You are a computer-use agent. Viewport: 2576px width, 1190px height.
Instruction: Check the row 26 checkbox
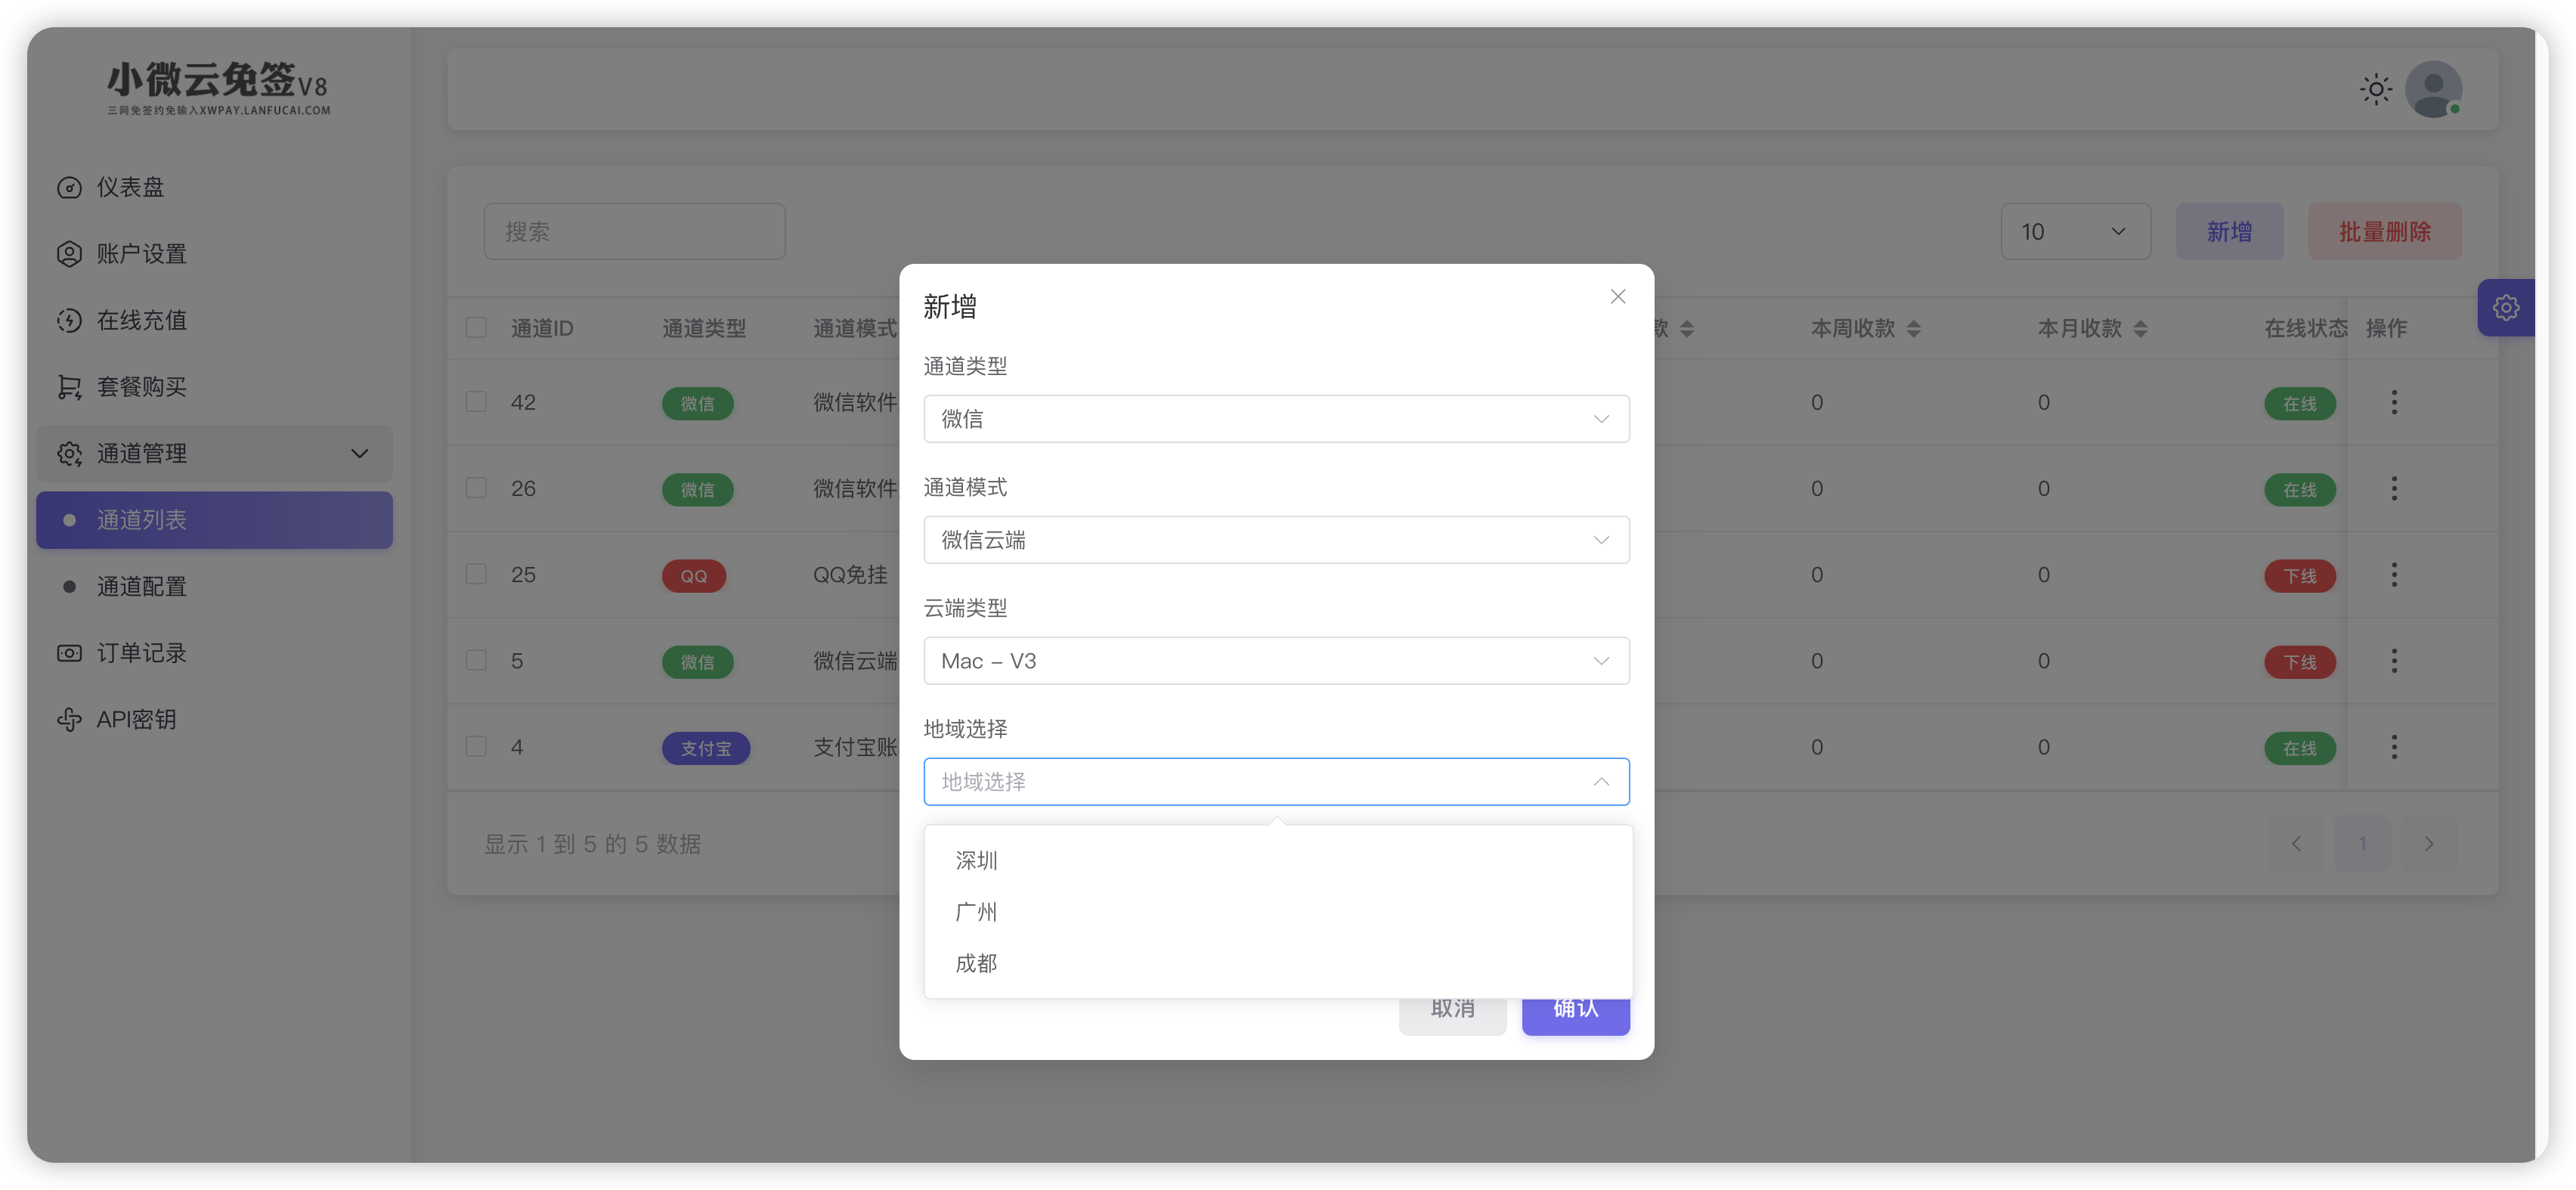[476, 487]
